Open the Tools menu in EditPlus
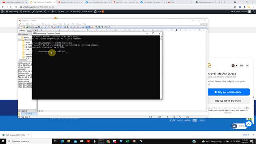The height and width of the screenshot is (144, 256). tap(60, 24)
